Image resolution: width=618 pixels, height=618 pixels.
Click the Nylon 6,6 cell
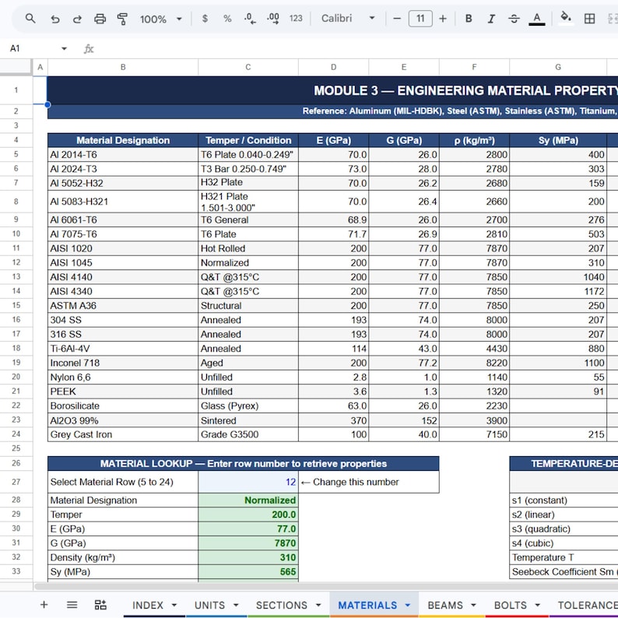[x=123, y=377]
